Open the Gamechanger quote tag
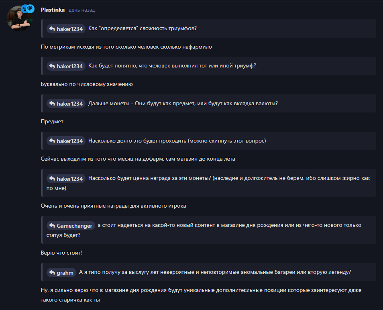The image size is (383, 310). point(71,226)
